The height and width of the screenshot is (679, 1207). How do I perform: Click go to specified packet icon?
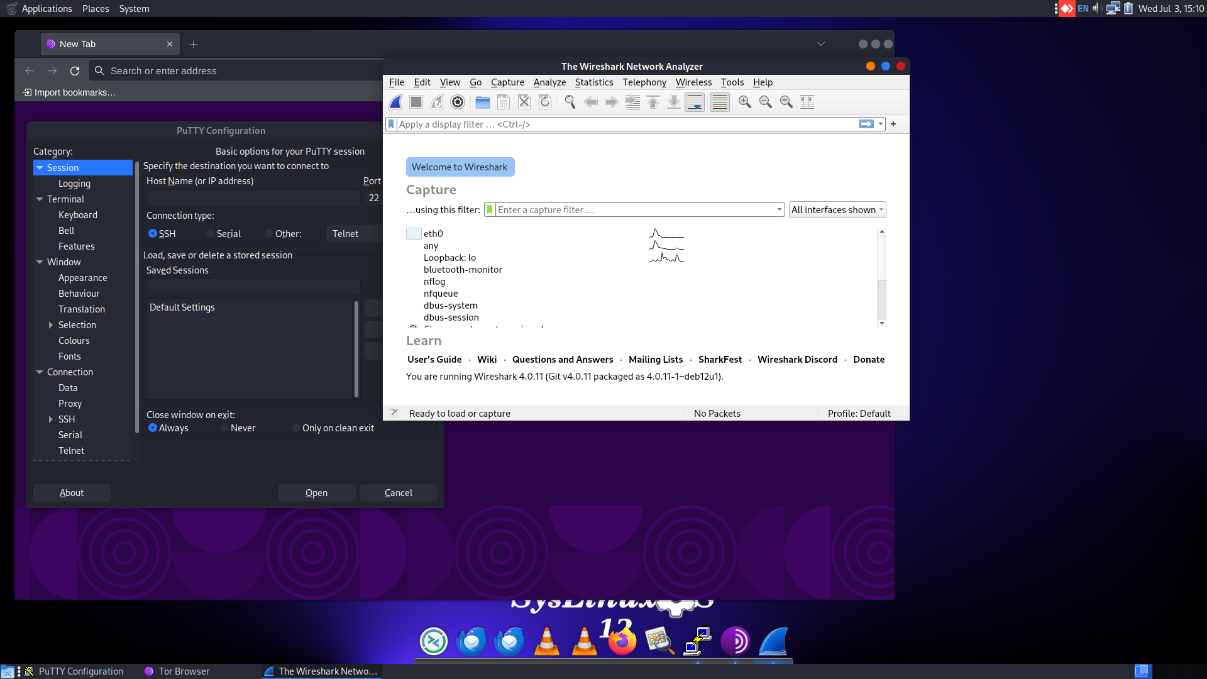pyautogui.click(x=632, y=102)
